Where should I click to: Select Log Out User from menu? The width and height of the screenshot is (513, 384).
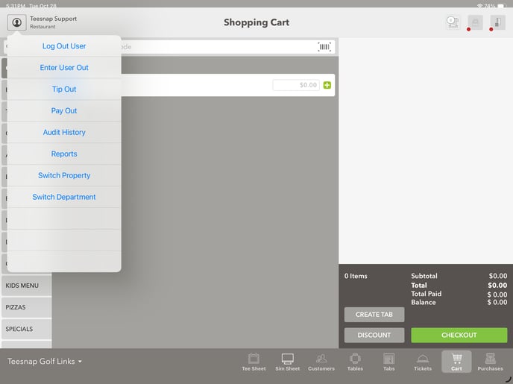coord(64,46)
